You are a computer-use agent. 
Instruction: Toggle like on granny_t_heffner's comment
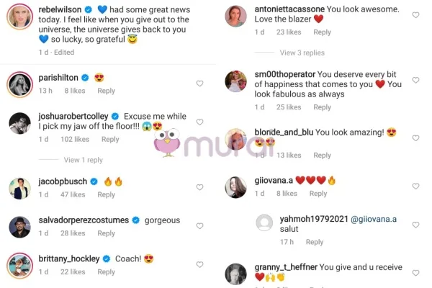point(415,273)
